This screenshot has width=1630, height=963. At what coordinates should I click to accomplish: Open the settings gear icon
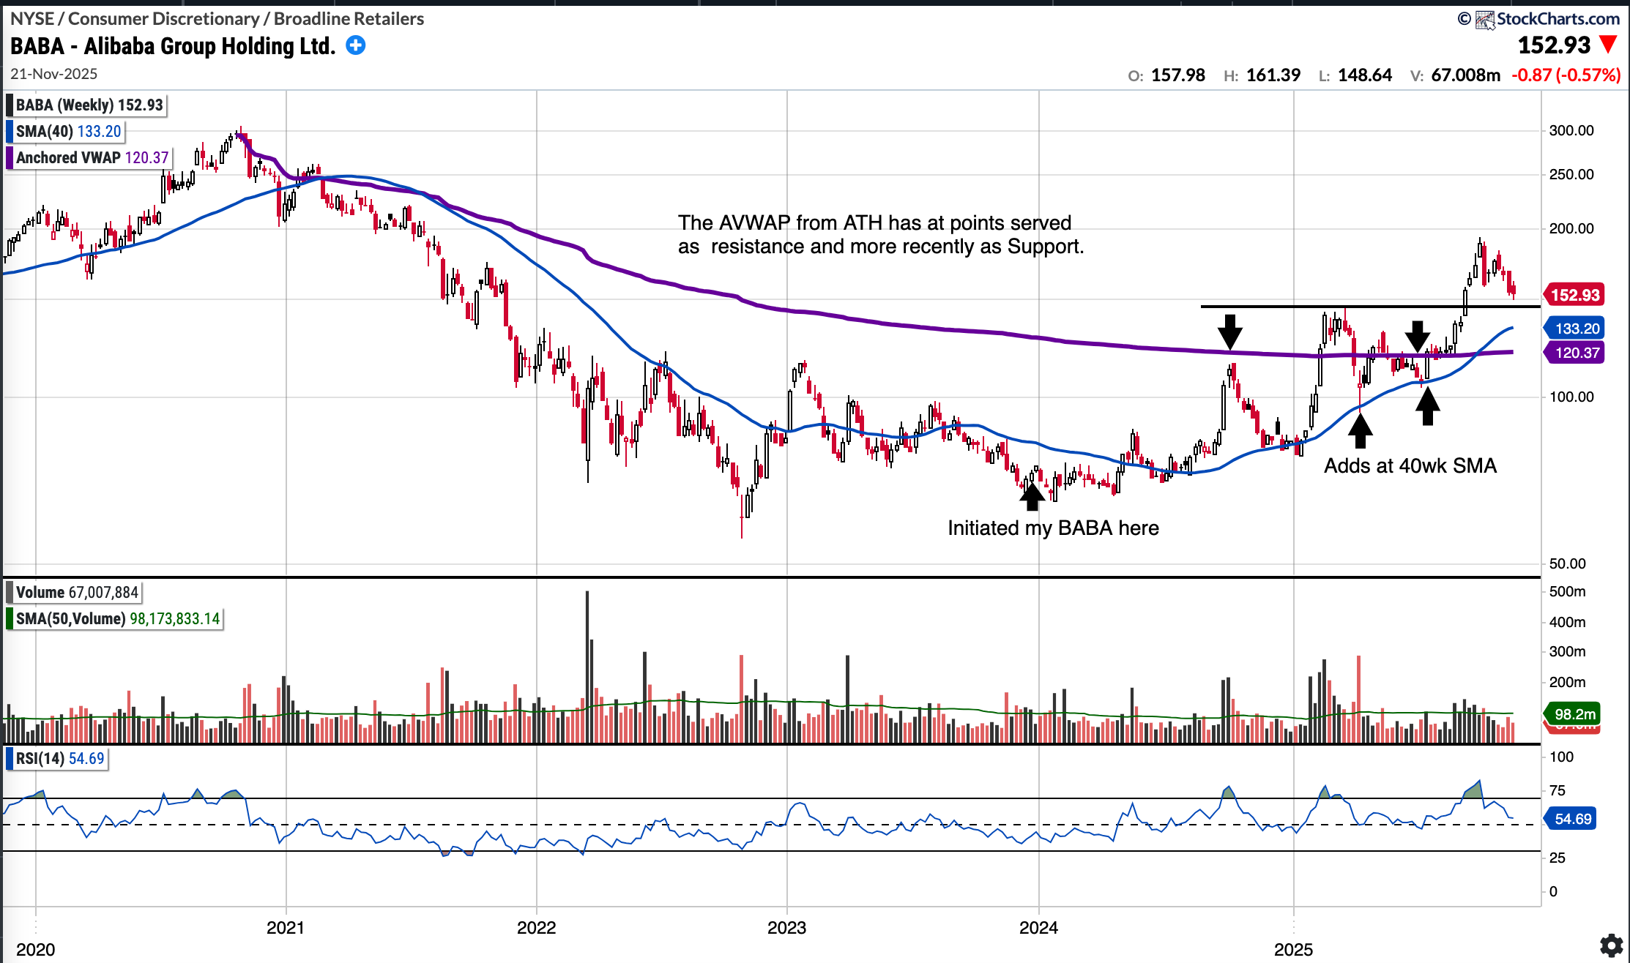(x=1610, y=945)
